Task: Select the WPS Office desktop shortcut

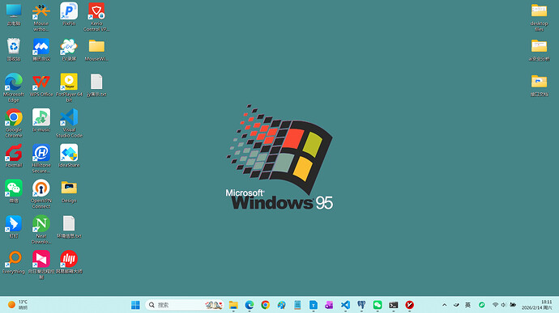Action: 41,85
